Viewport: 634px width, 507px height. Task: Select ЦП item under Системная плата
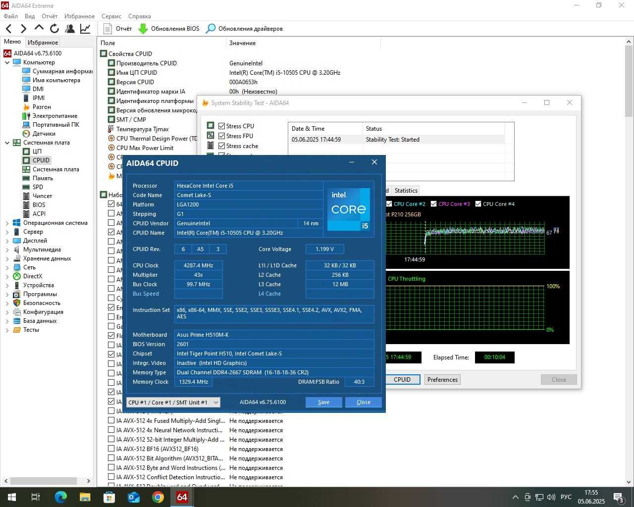[32, 152]
